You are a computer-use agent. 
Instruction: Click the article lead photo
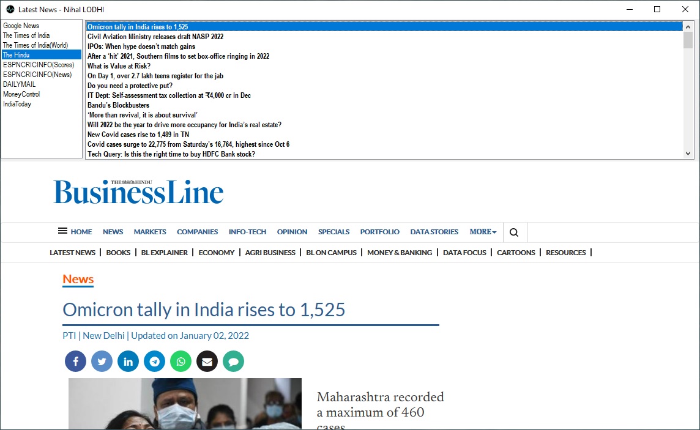pos(185,404)
